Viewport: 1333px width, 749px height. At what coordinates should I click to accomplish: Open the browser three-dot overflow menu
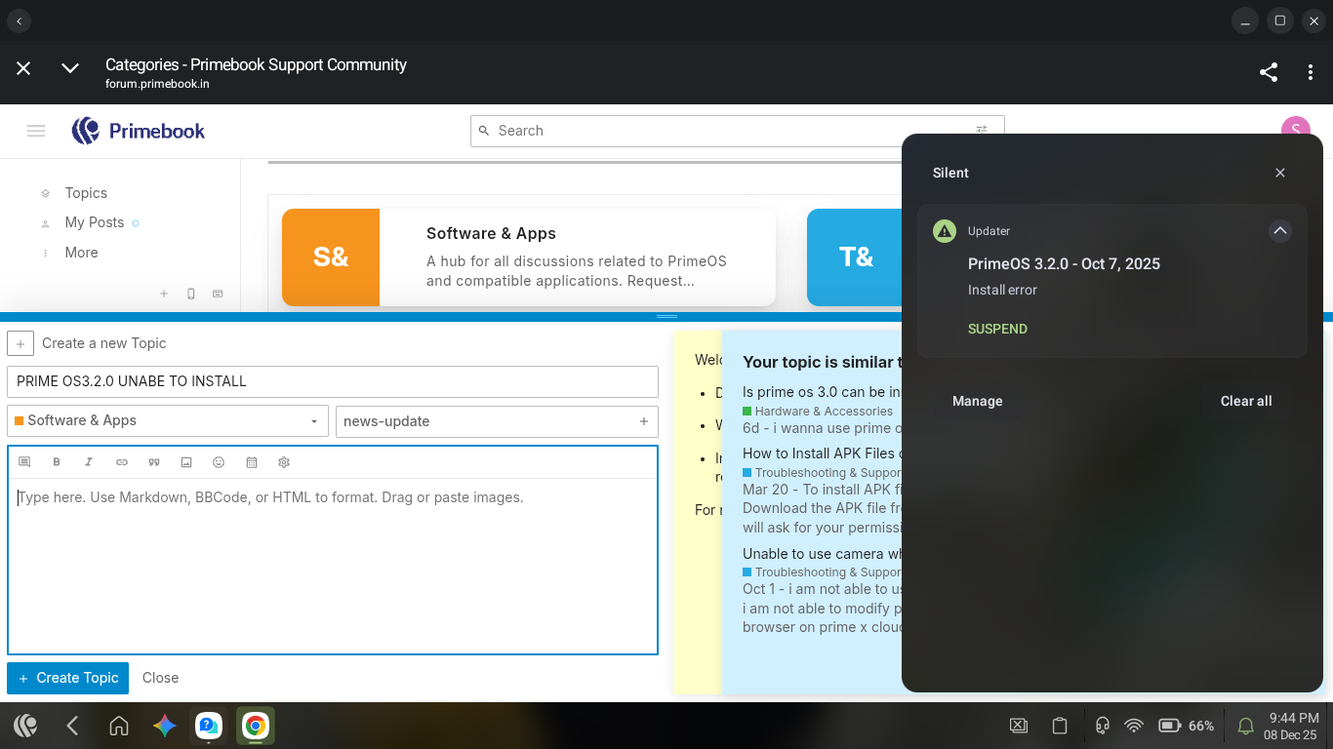tap(1311, 72)
